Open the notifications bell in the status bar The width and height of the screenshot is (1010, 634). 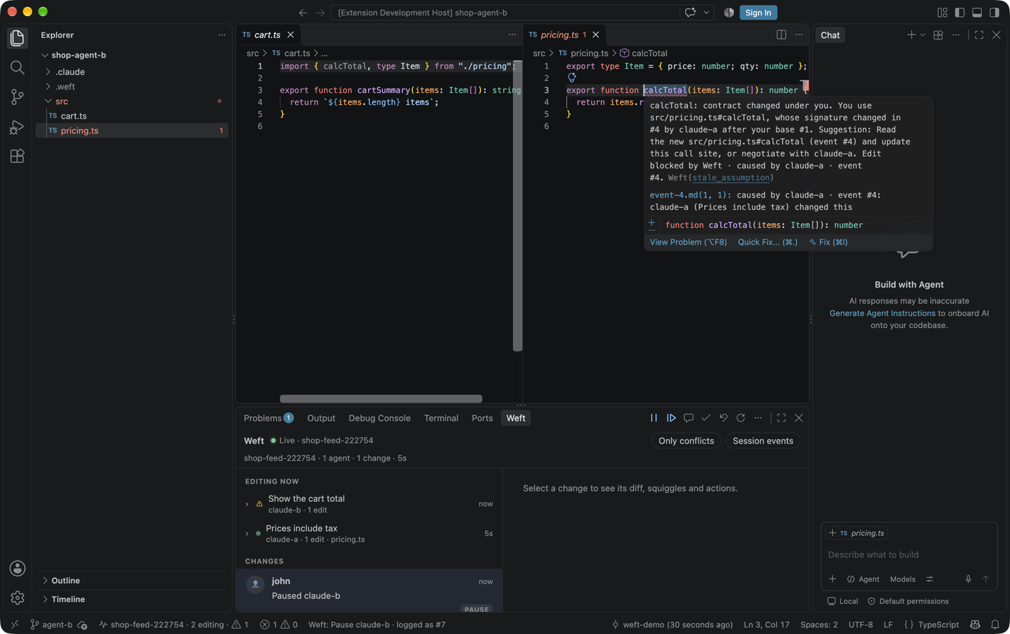click(x=995, y=625)
